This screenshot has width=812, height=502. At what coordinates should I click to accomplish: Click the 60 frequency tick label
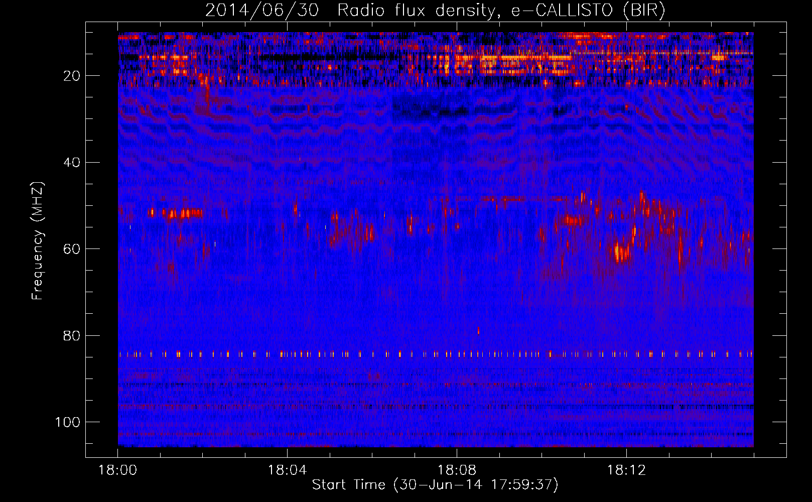pyautogui.click(x=72, y=249)
